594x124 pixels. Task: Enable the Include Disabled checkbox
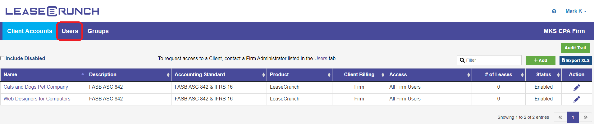coord(2,58)
